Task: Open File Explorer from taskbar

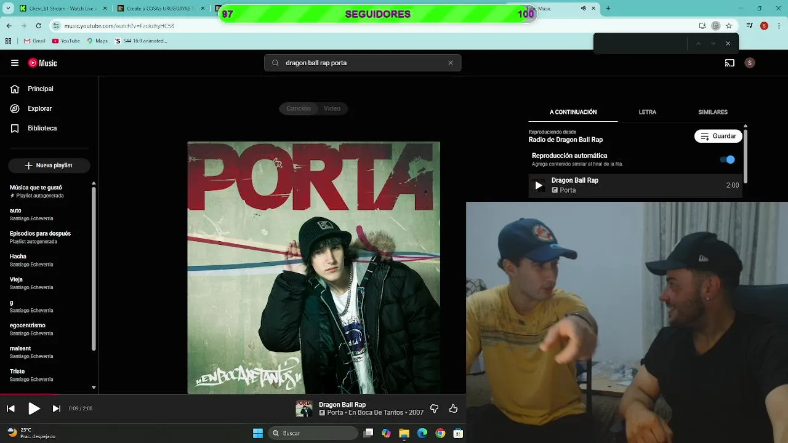Action: pyautogui.click(x=404, y=433)
